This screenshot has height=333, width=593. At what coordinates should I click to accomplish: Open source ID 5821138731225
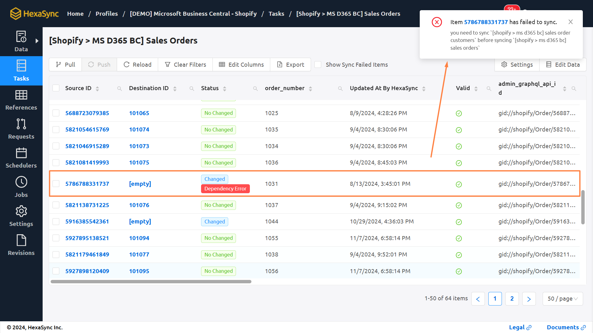[87, 205]
